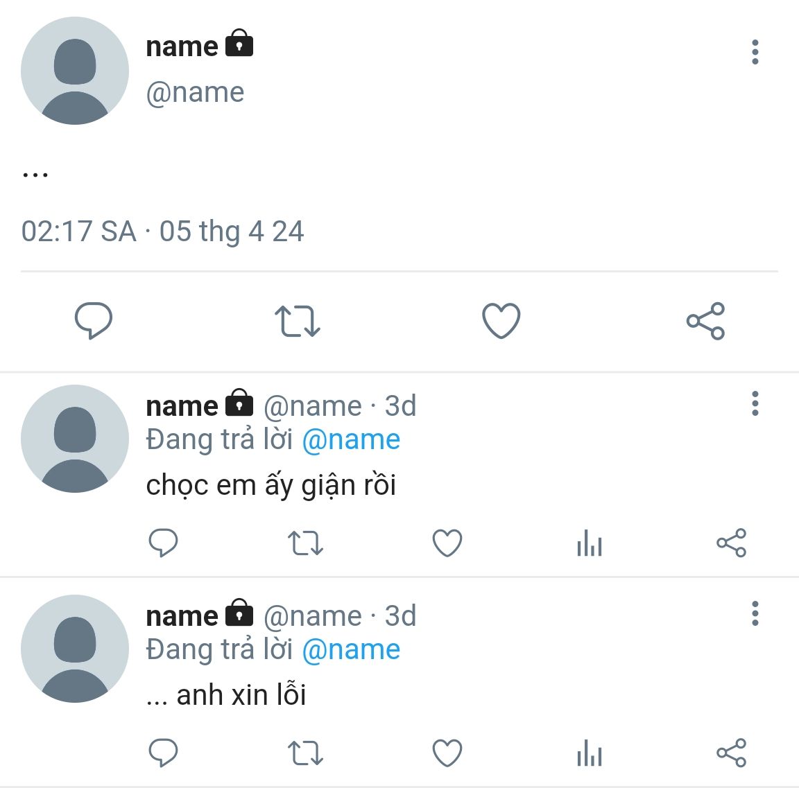Open three-dot menu on main tweet

coord(755,53)
